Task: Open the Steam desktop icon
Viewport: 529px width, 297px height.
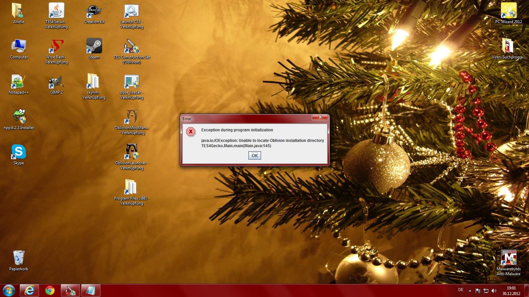Action: click(x=94, y=47)
